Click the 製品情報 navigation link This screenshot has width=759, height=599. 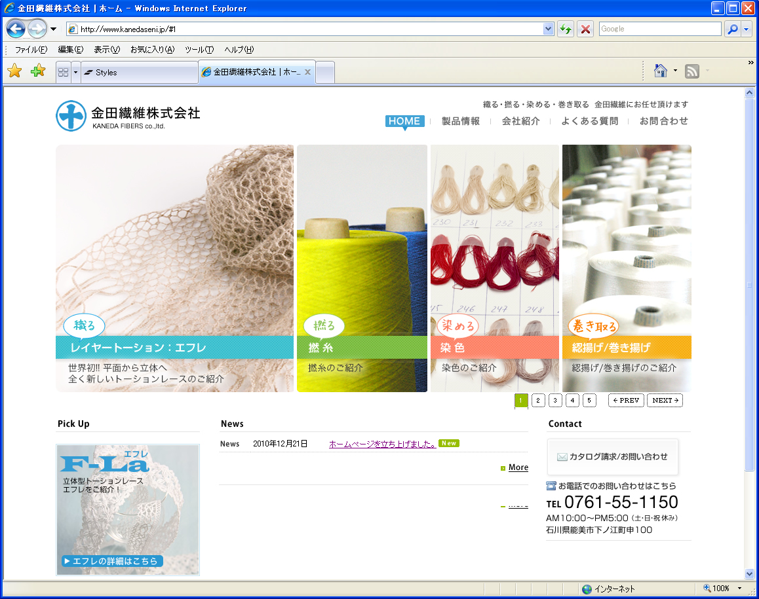[460, 121]
